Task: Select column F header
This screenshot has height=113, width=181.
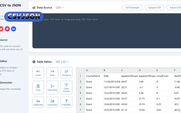Action: (177, 70)
